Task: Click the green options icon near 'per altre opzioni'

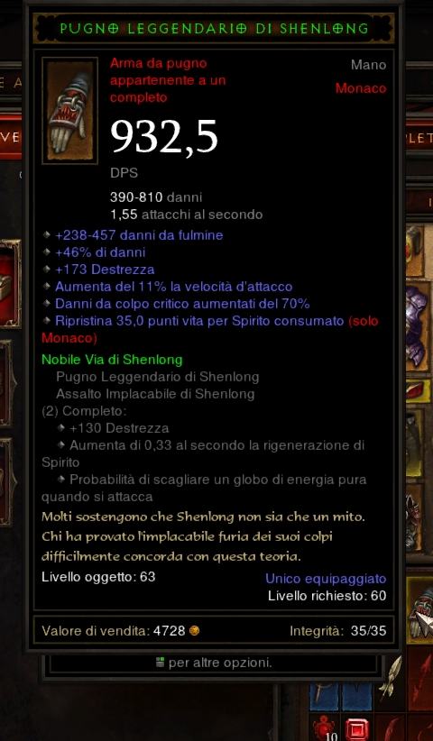Action: point(160,663)
